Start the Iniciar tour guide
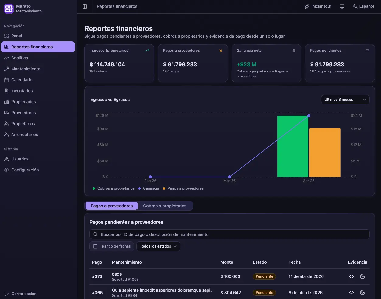 point(318,6)
